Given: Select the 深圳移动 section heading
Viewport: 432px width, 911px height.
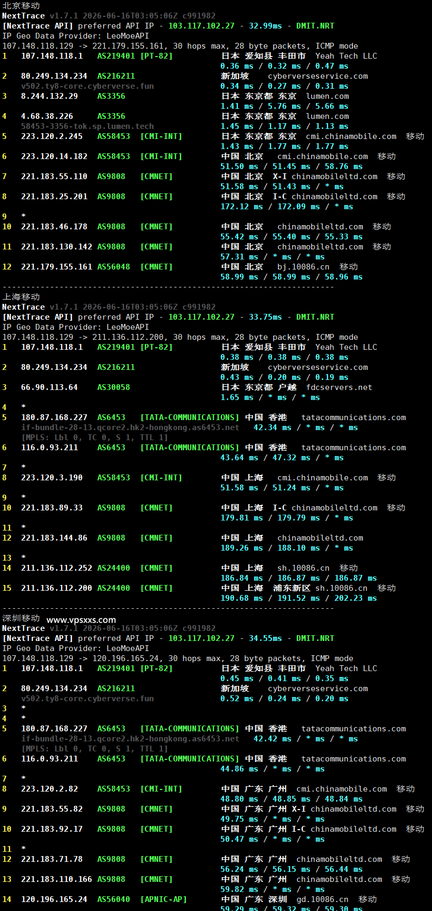Looking at the screenshot, I should point(21,618).
